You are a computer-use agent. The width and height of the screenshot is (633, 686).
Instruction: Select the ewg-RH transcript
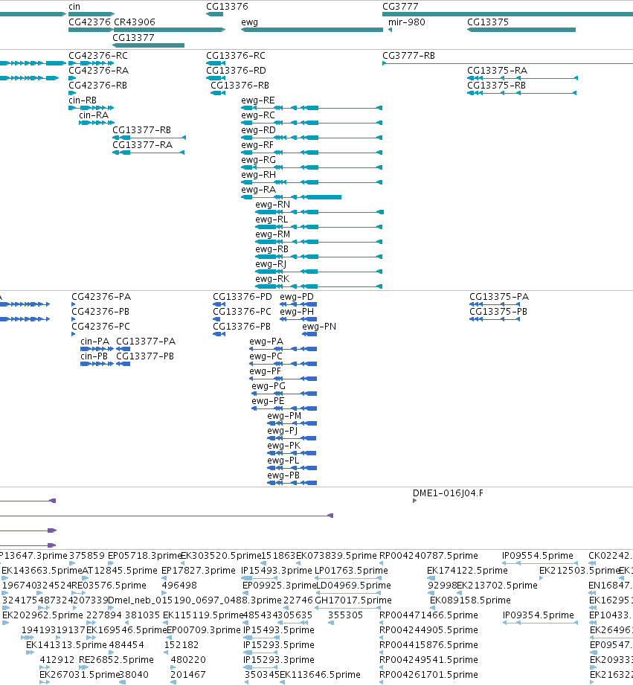click(x=259, y=175)
